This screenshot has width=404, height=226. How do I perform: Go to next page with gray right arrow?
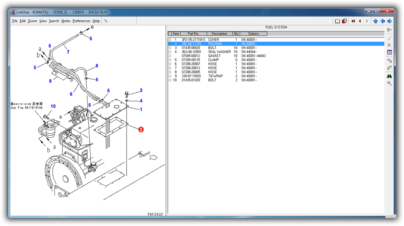click(x=367, y=21)
